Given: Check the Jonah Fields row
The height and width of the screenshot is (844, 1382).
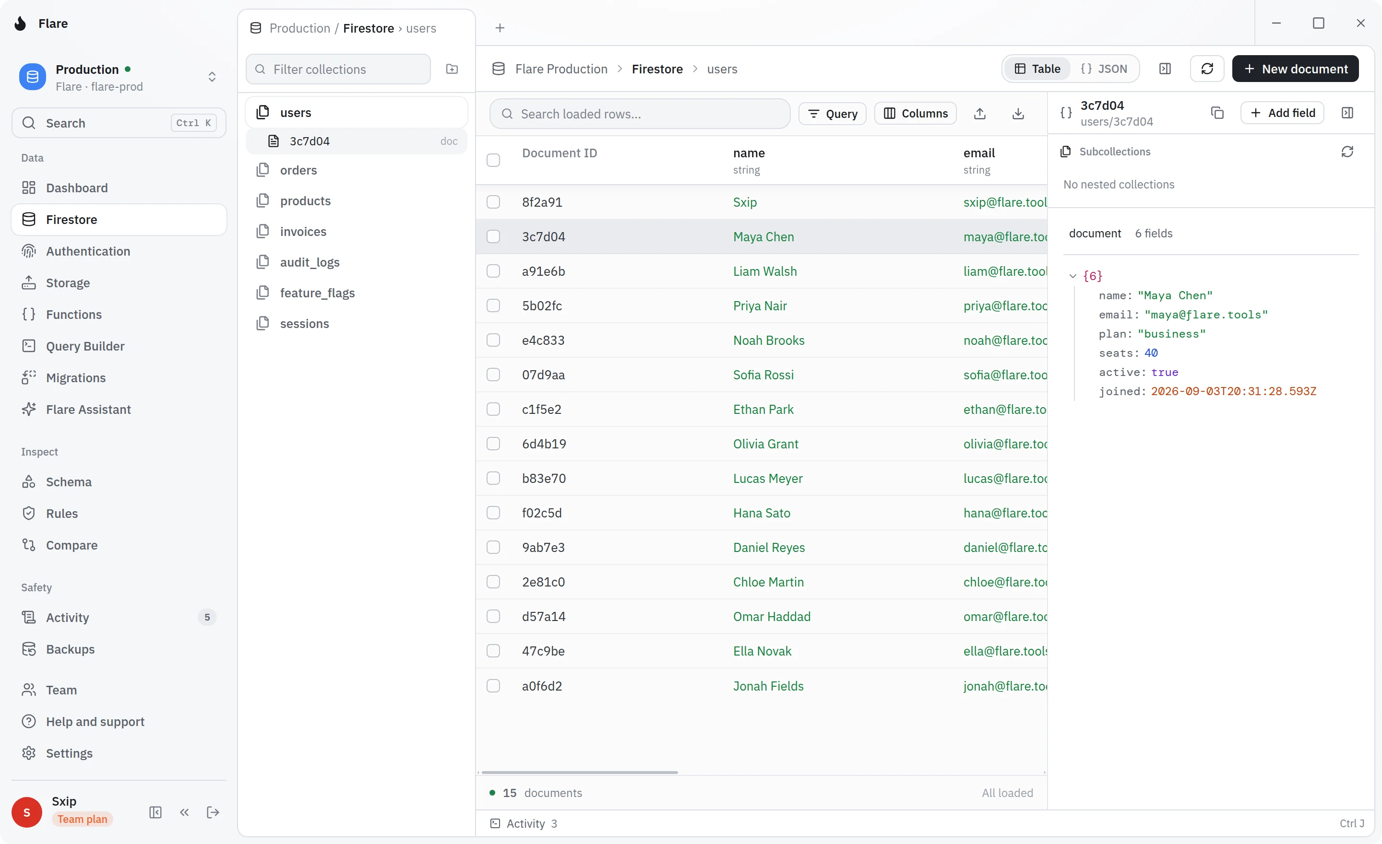Looking at the screenshot, I should click(493, 686).
